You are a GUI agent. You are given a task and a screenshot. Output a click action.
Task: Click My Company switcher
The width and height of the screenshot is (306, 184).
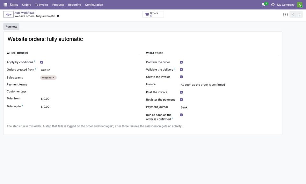pyautogui.click(x=286, y=5)
